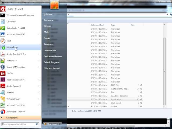Open FileZilla FTP Client icon
172x129 pixels.
click(3, 9)
